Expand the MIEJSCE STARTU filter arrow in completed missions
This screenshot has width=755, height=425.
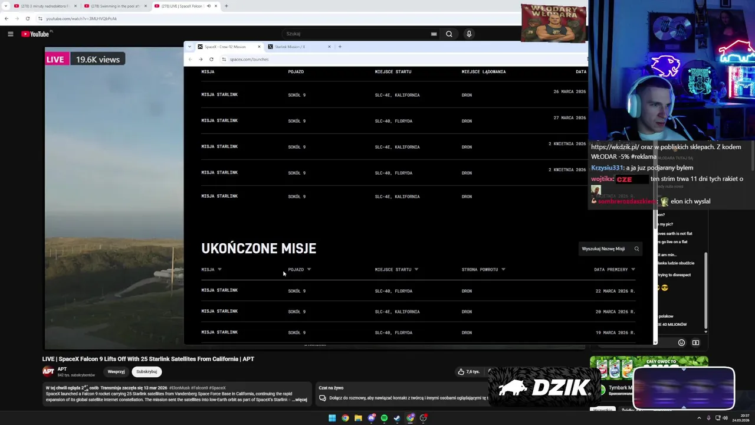(x=416, y=269)
